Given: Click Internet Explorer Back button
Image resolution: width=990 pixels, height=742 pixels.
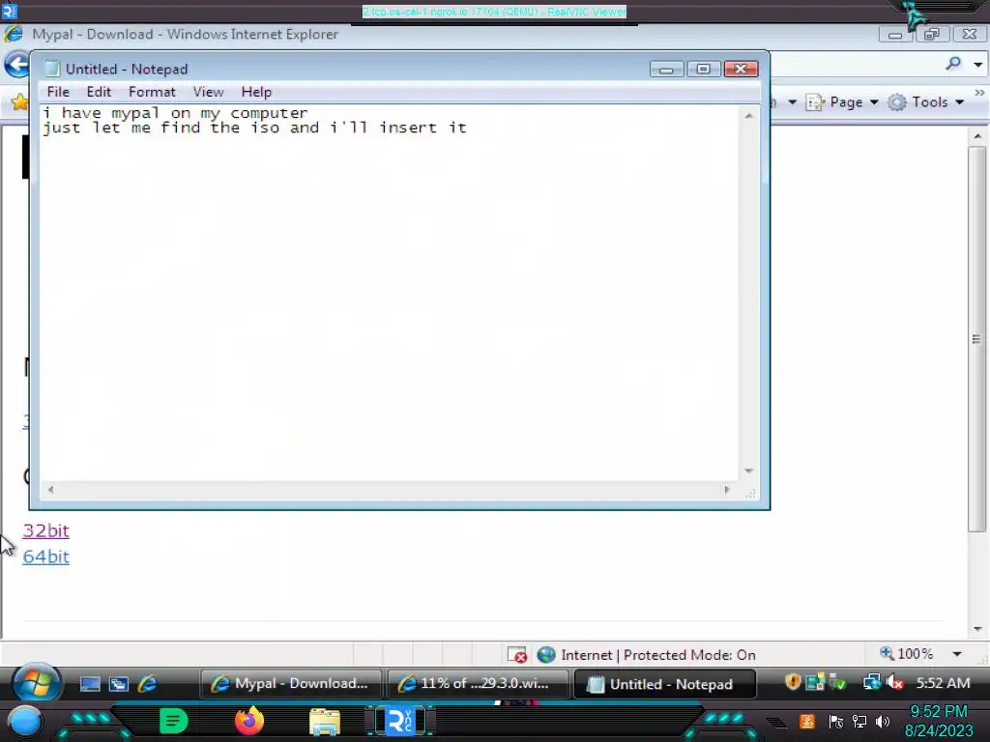Looking at the screenshot, I should click(17, 64).
